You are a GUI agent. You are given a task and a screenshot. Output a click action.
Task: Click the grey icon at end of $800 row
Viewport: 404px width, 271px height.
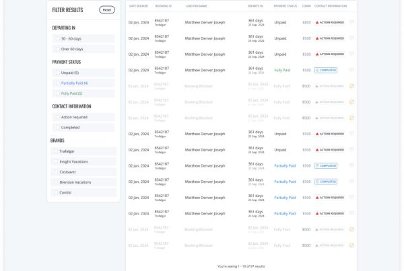[351, 22]
